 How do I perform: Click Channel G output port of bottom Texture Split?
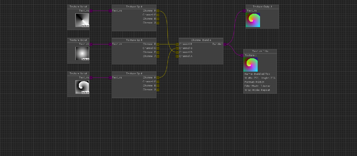(x=158, y=82)
